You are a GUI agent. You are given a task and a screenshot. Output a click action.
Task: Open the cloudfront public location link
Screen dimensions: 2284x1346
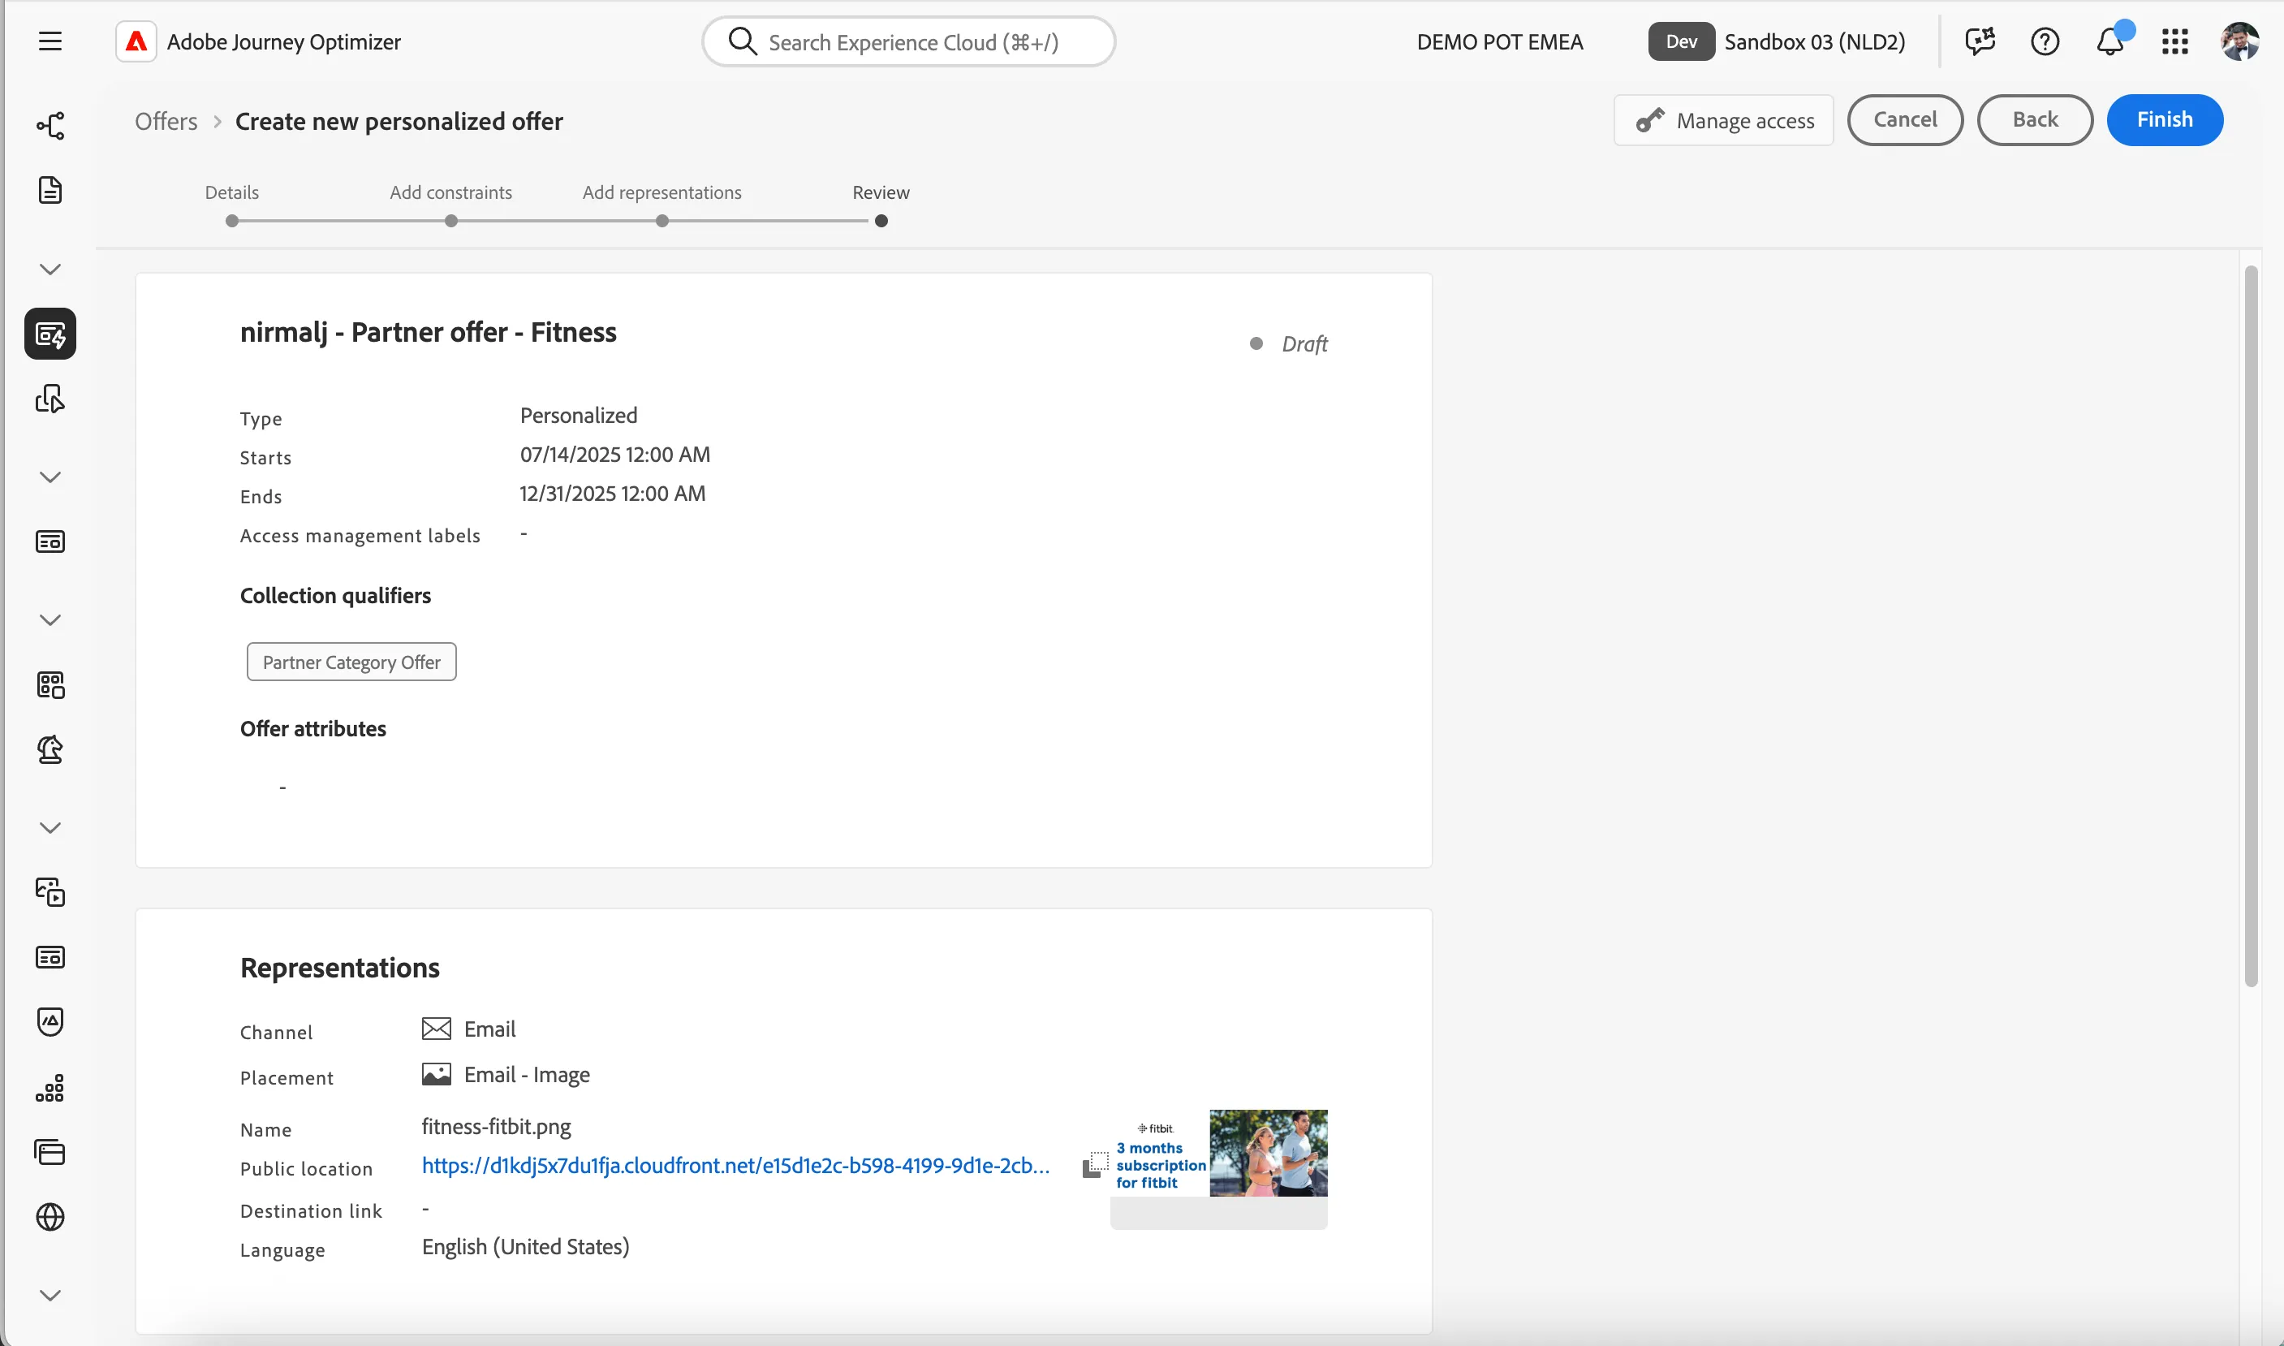(x=735, y=1166)
